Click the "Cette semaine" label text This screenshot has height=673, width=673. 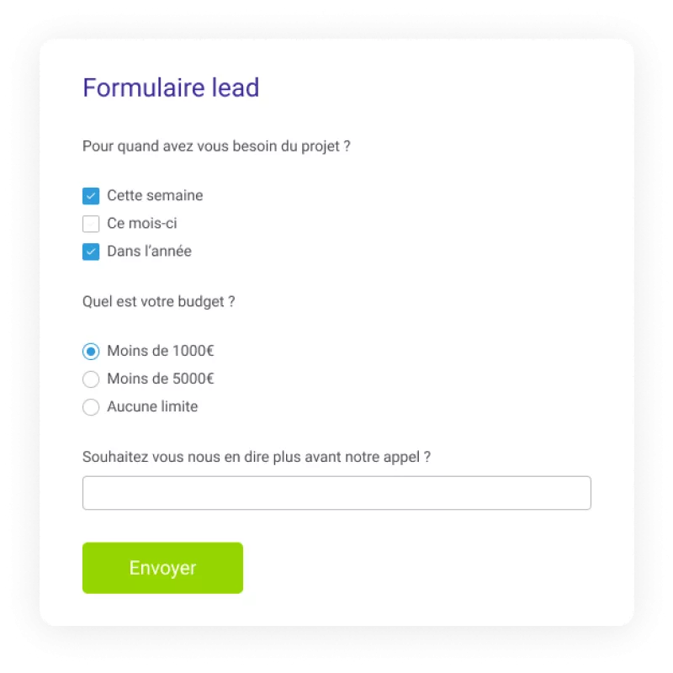pyautogui.click(x=155, y=196)
